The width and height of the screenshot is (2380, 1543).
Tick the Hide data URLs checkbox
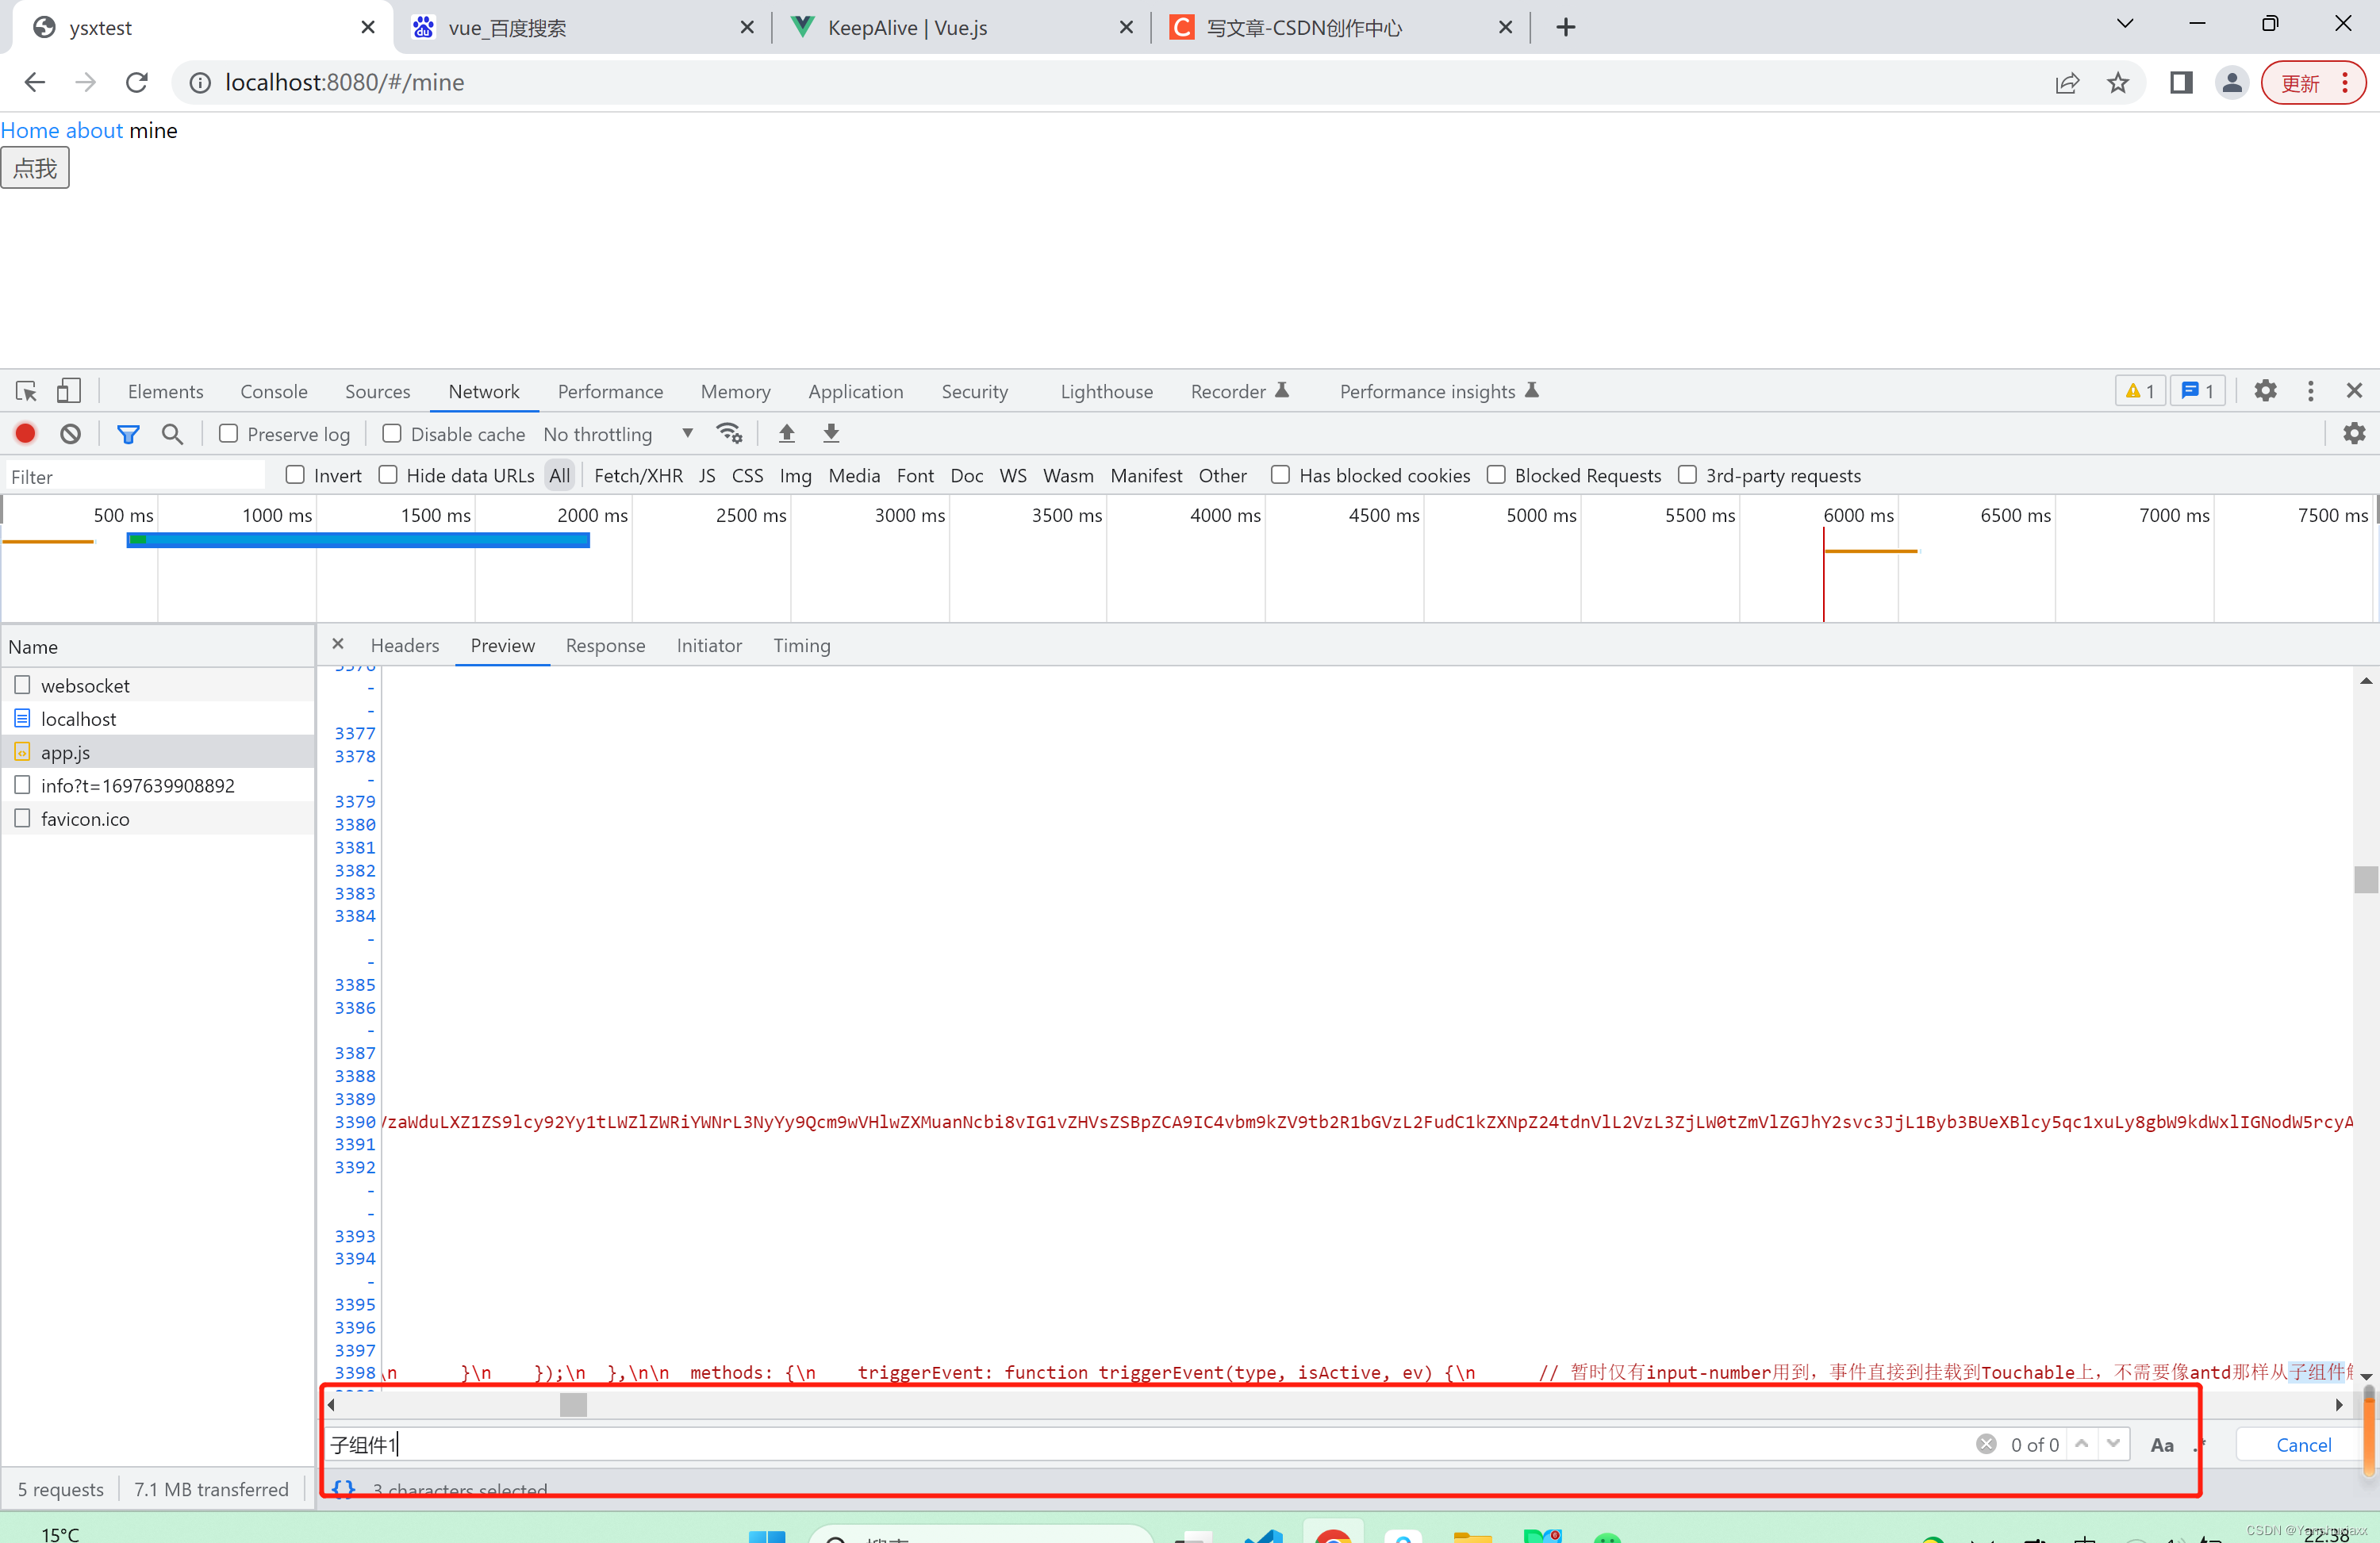[388, 475]
